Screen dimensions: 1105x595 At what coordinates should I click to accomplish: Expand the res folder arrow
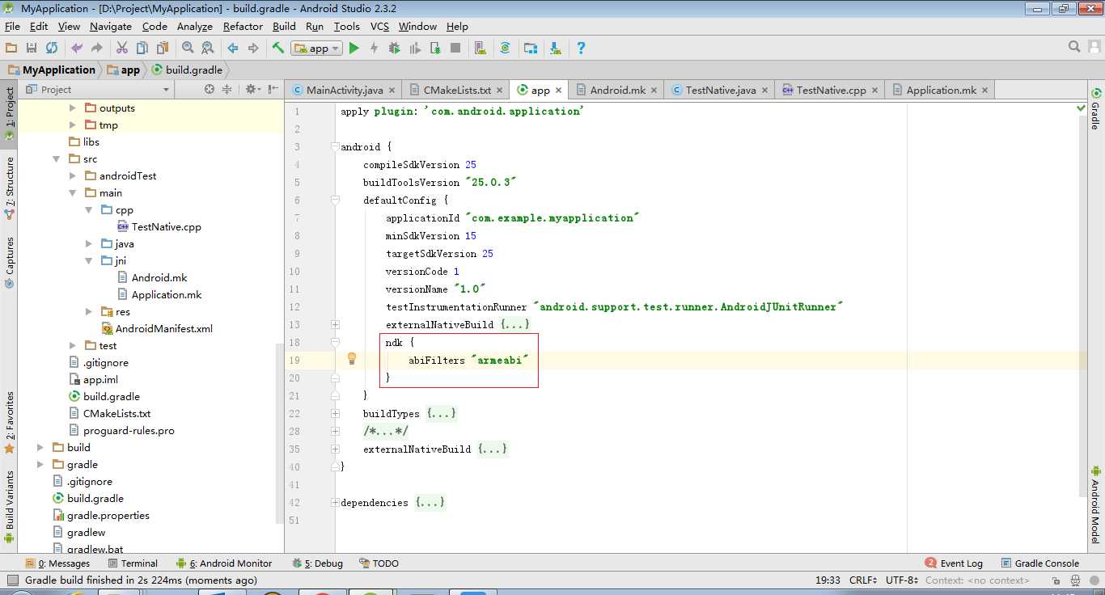(88, 312)
